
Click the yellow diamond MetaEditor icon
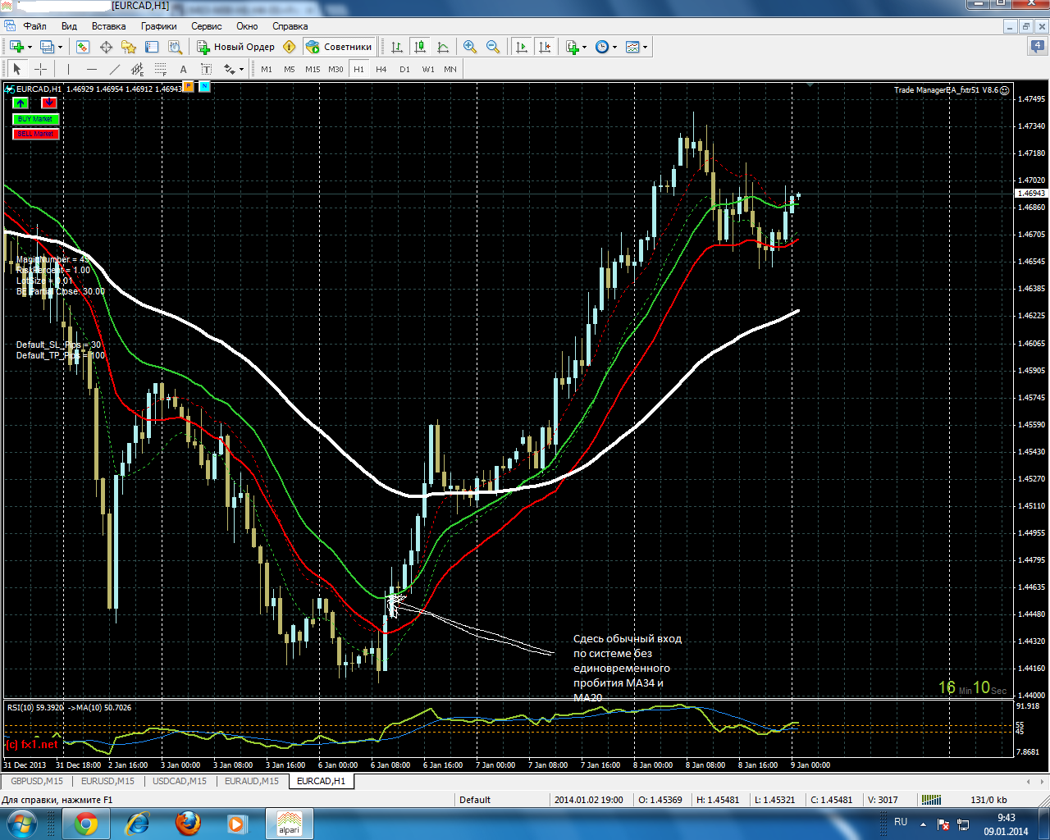(x=289, y=47)
